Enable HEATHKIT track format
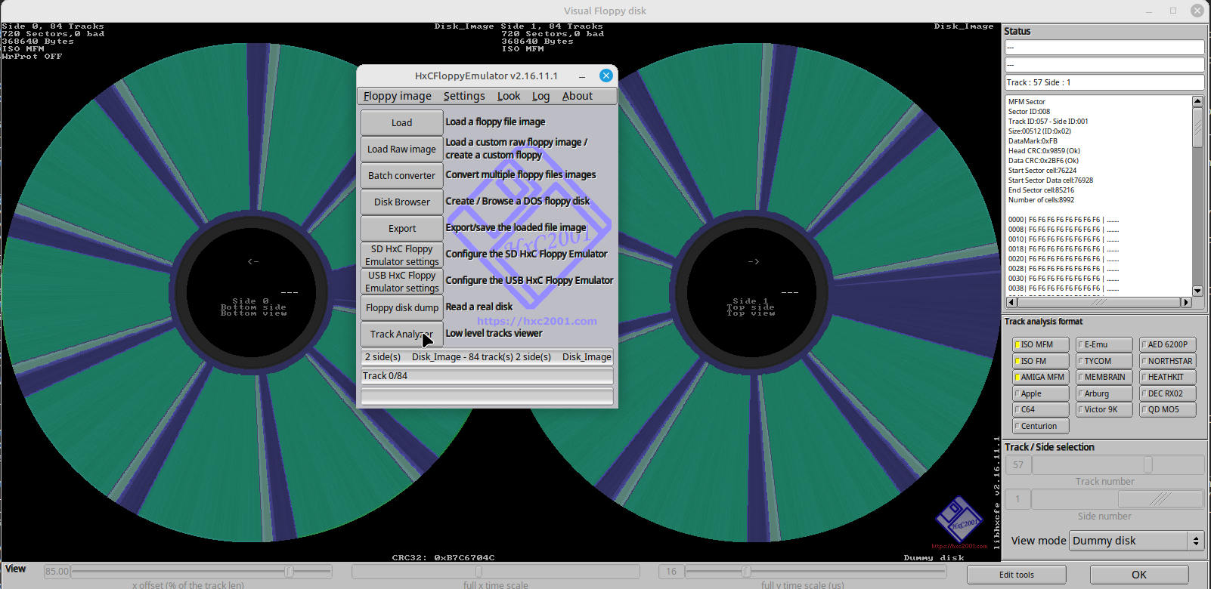Screen dimensions: 1211x589 pyautogui.click(x=1168, y=377)
